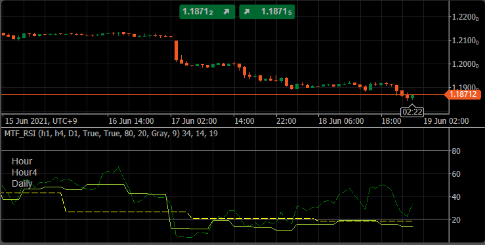485x245 pixels.
Task: Select the Hour4 legend label
Action: 24,172
